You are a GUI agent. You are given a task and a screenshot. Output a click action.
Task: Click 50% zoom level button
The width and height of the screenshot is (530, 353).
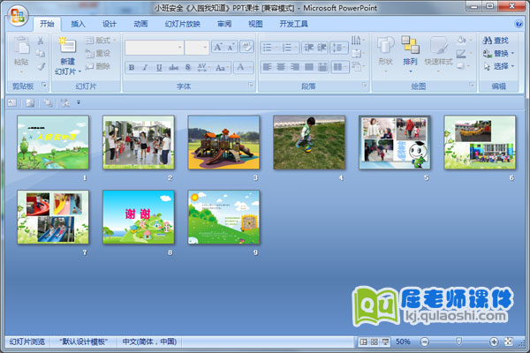coord(404,342)
